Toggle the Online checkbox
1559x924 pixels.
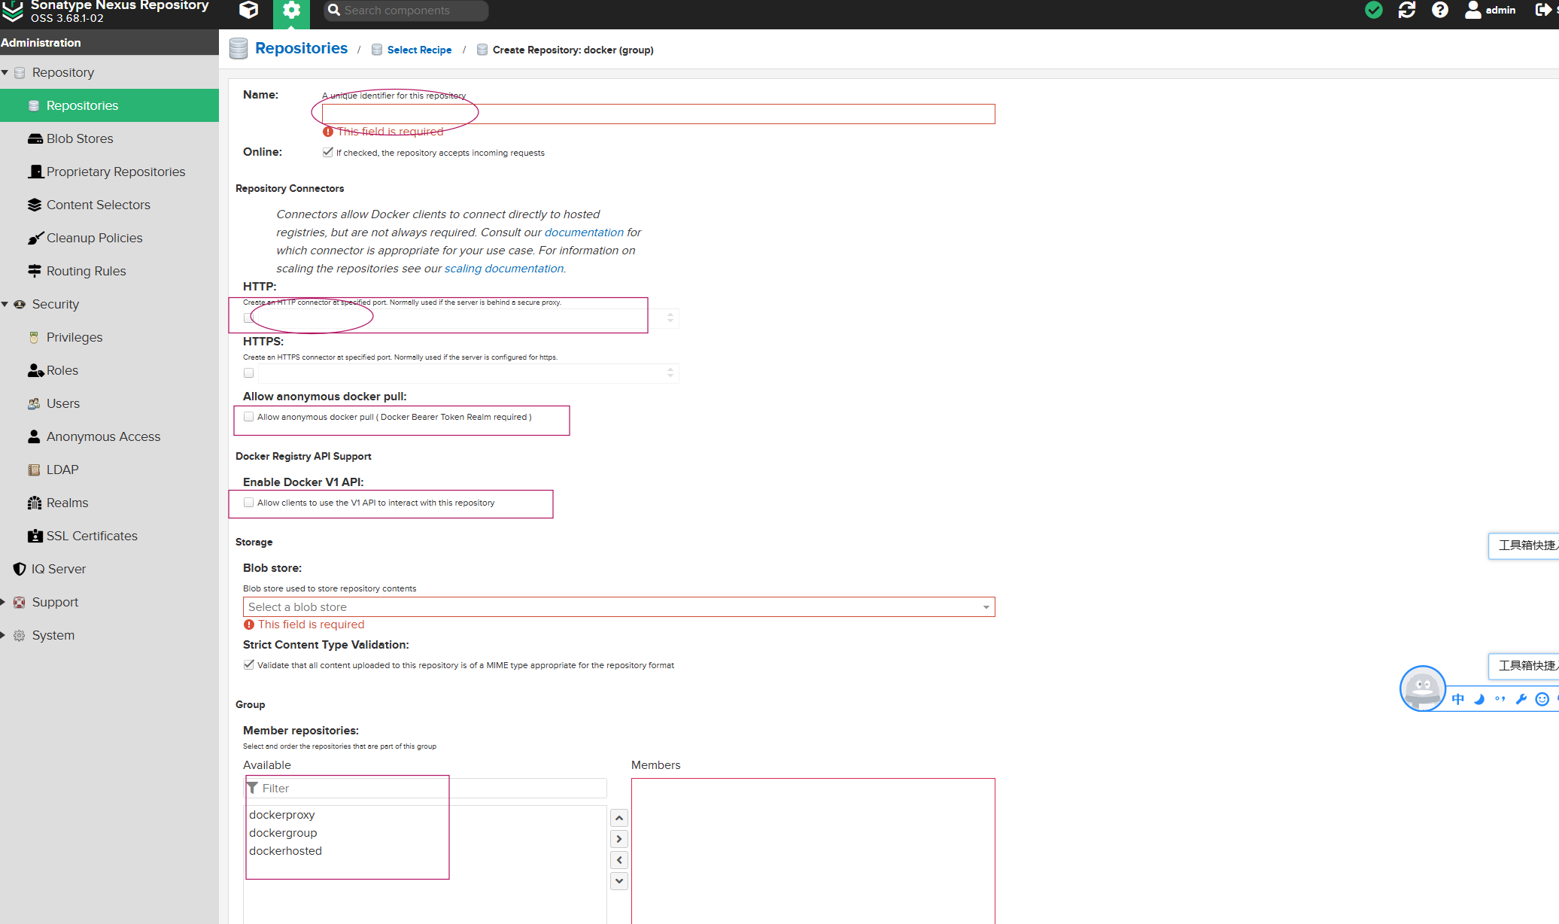[x=327, y=152]
